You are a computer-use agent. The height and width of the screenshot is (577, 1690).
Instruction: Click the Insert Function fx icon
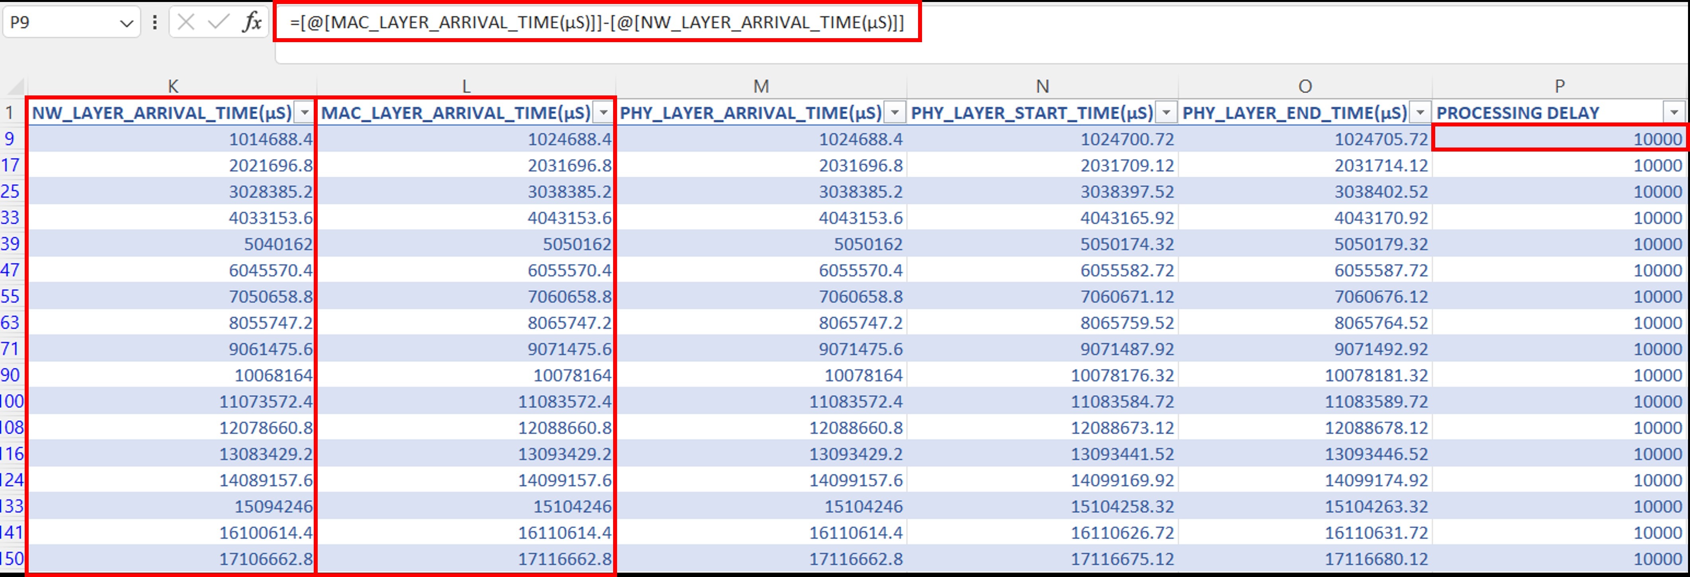252,22
